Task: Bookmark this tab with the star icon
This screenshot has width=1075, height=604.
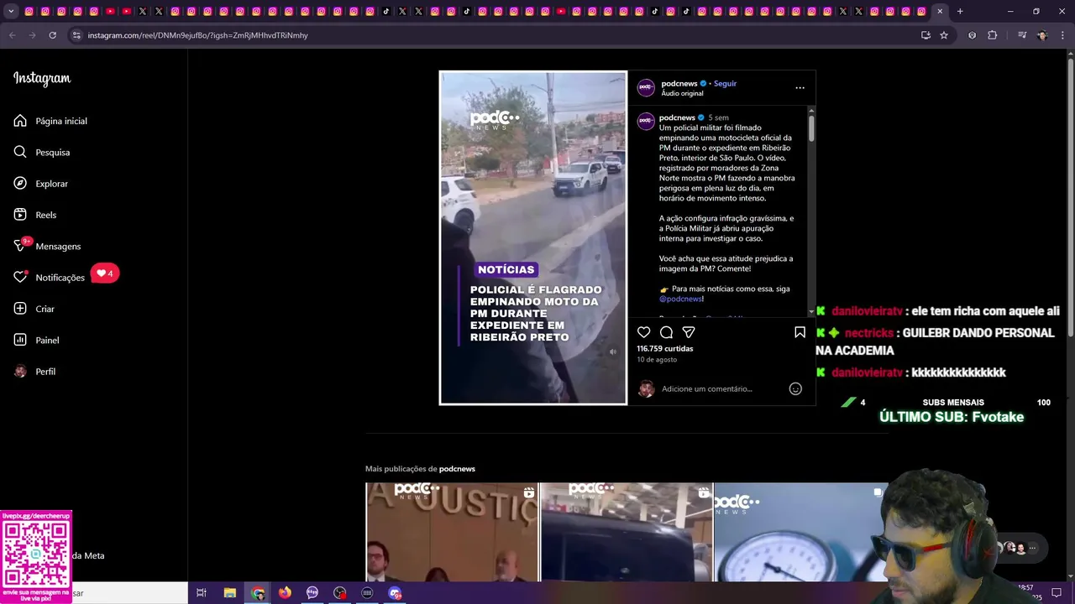Action: 944,35
